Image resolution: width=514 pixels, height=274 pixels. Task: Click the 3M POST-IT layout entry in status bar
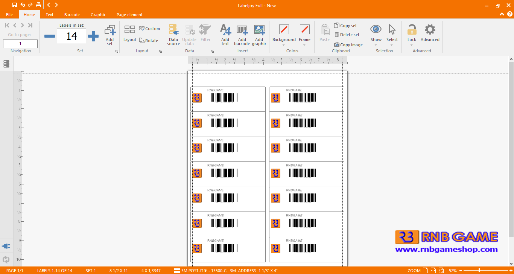click(x=226, y=271)
